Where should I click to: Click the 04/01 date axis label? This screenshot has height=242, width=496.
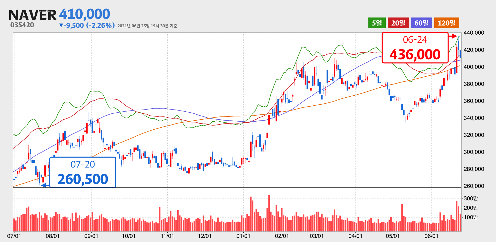[x=355, y=236]
